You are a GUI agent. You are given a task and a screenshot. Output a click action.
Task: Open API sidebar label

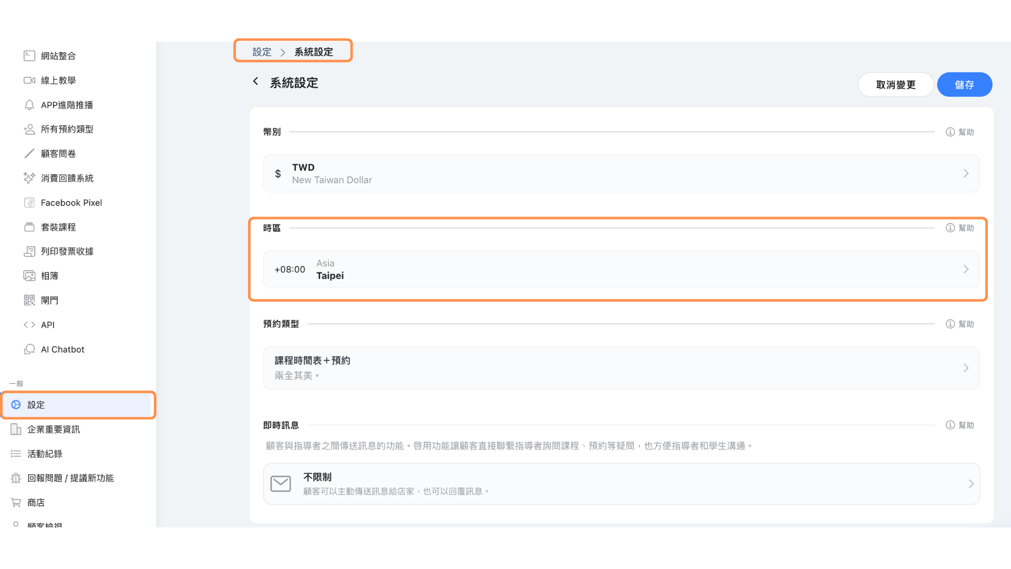48,325
